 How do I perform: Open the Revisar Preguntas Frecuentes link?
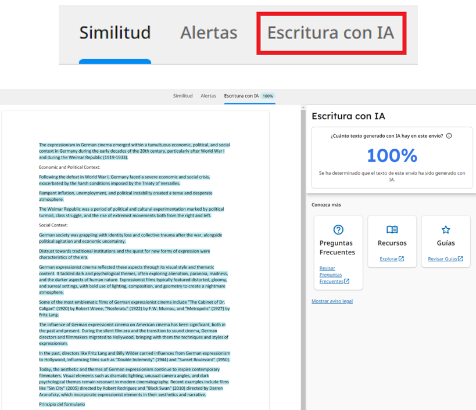330,275
